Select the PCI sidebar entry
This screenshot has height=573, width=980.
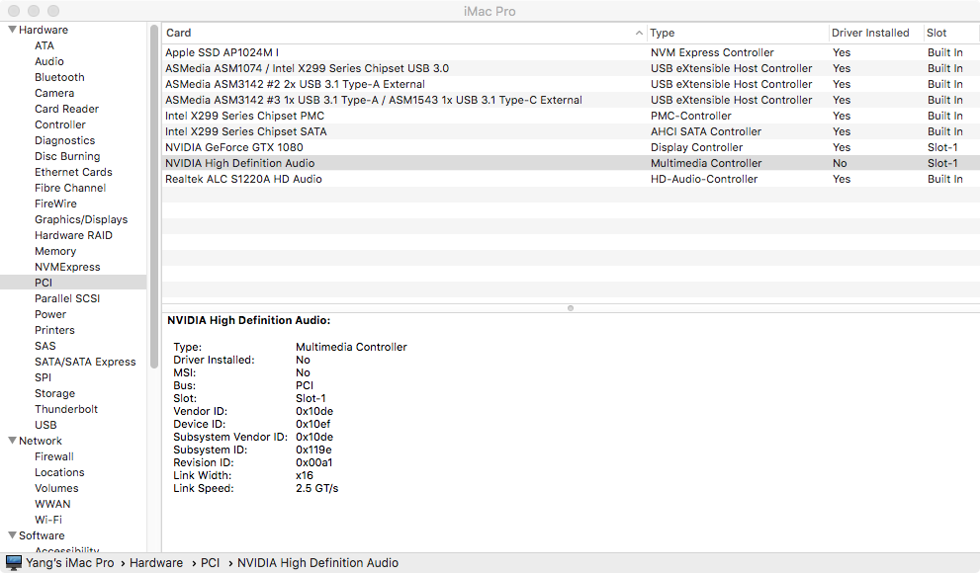pyautogui.click(x=73, y=283)
